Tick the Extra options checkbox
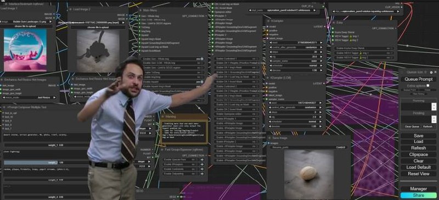 428,85
